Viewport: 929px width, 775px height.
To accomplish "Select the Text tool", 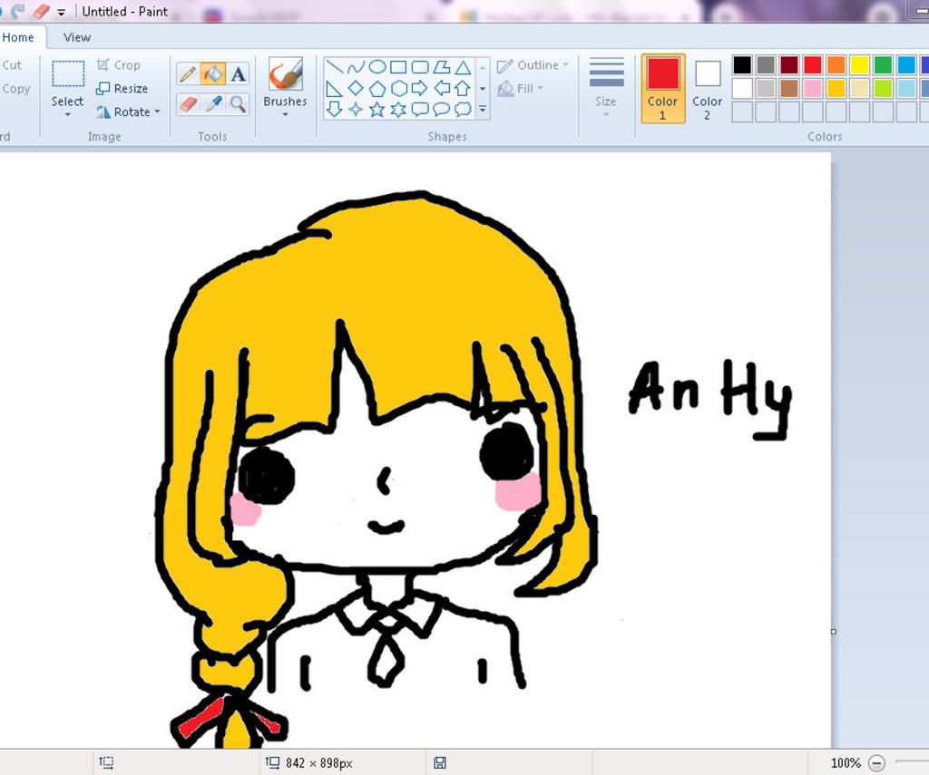I will pyautogui.click(x=239, y=74).
